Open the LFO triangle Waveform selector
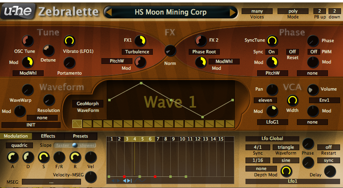The image size is (343, 188). pos(286,147)
